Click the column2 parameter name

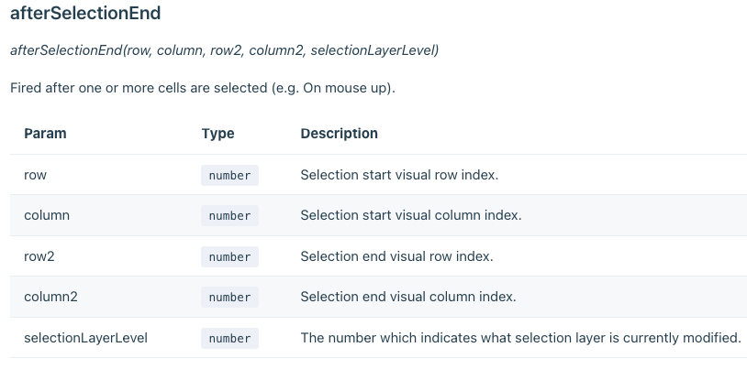coord(50,297)
